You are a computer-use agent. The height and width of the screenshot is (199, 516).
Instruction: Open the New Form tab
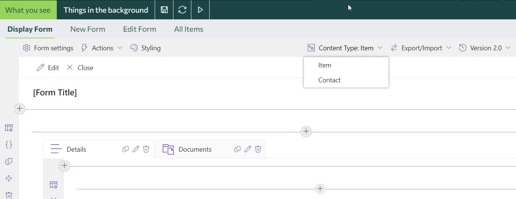pyautogui.click(x=88, y=29)
